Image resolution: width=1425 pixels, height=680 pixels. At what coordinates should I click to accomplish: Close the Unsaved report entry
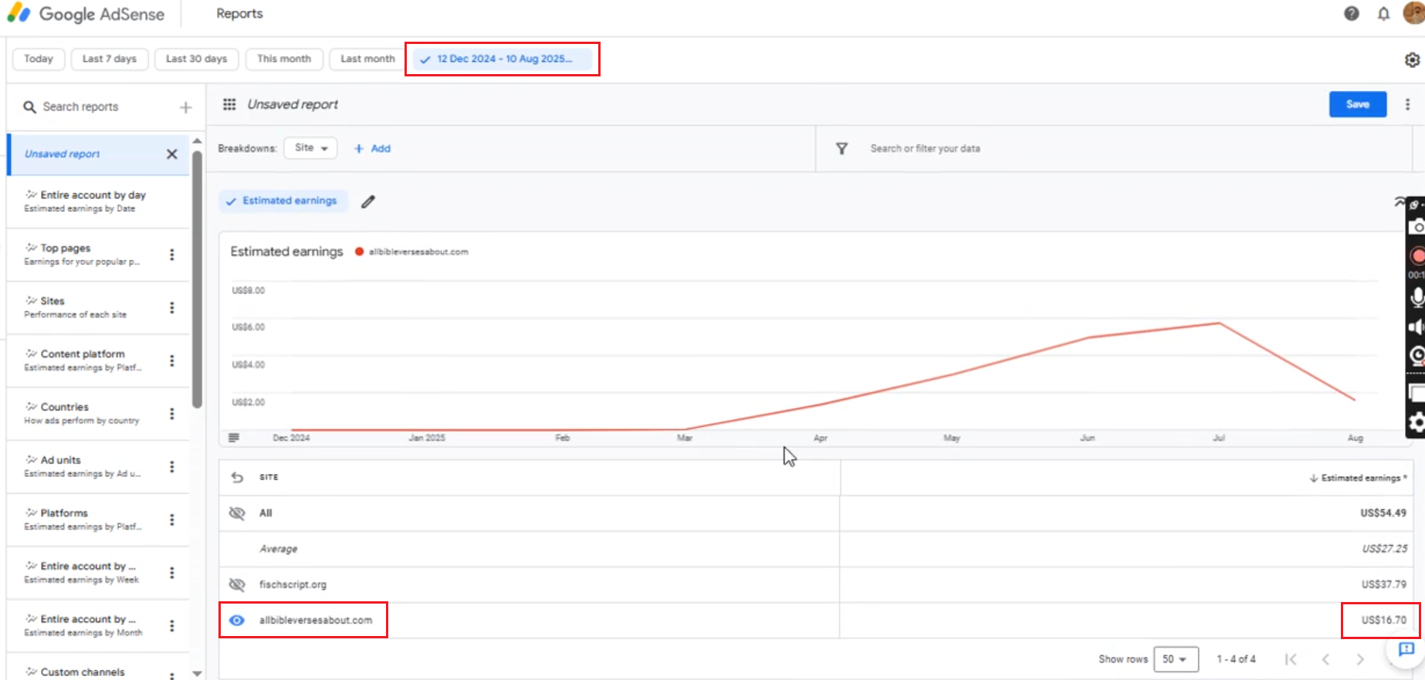171,154
